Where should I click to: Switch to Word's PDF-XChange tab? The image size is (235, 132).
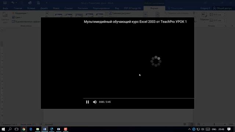[132, 8]
